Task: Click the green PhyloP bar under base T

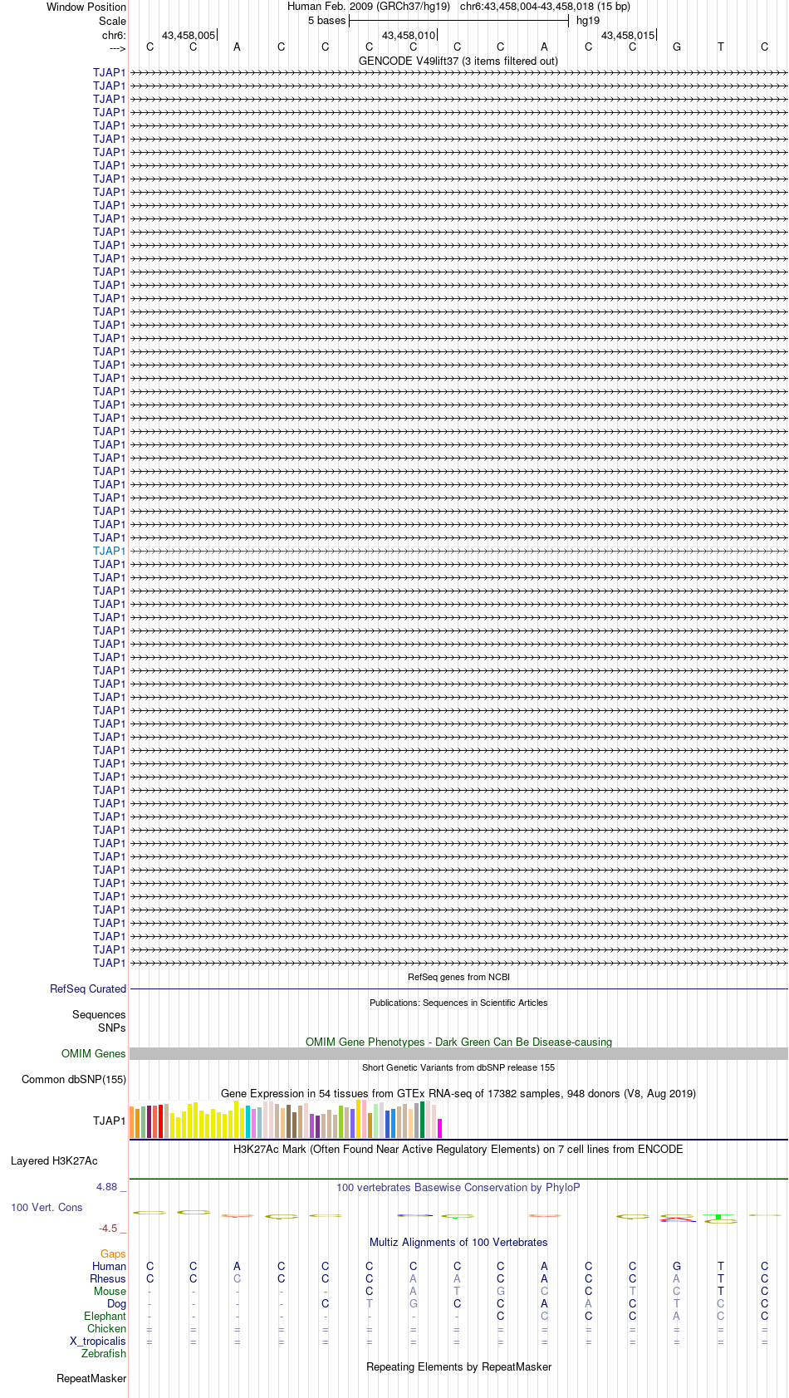Action: 718,1217
